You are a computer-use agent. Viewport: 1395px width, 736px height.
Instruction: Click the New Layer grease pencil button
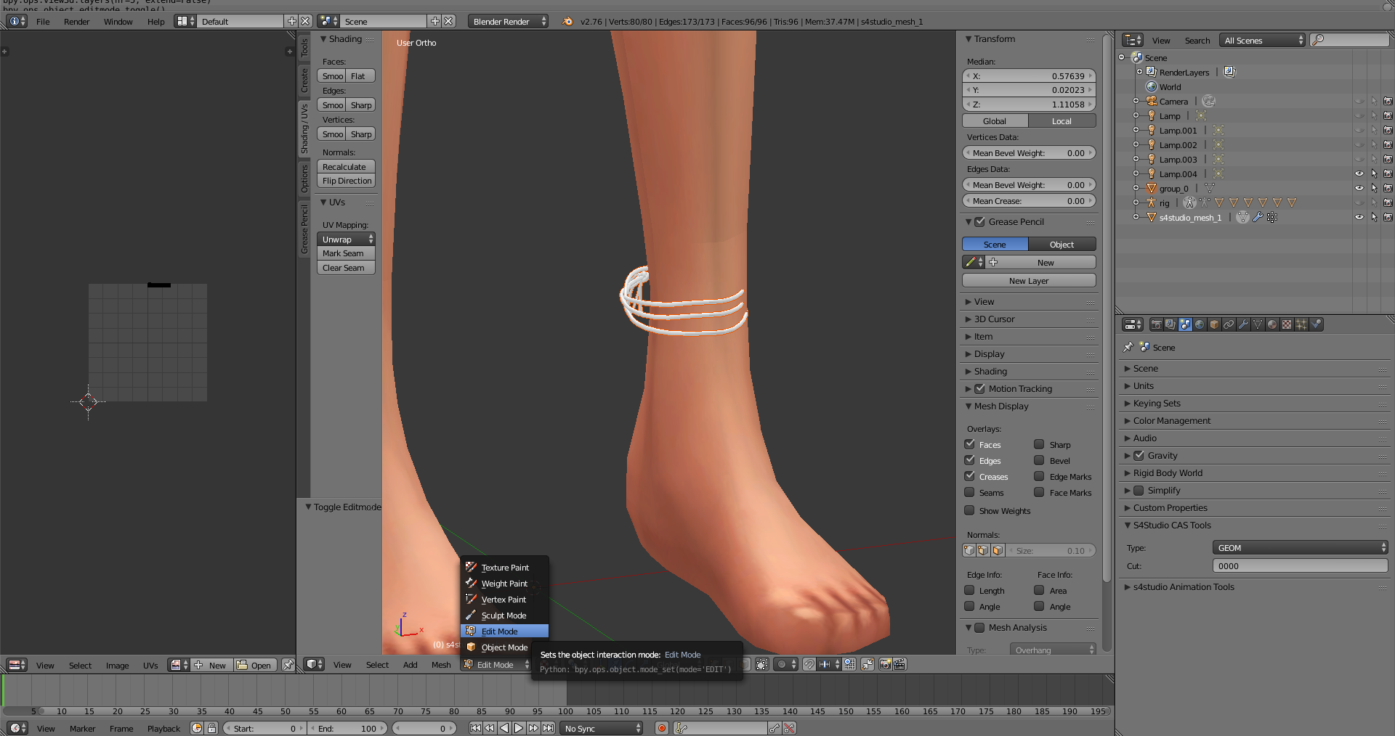point(1029,281)
